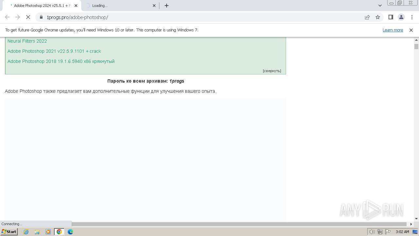Open a new tab
Image resolution: width=419 pixels, height=236 pixels.
pyautogui.click(x=167, y=6)
